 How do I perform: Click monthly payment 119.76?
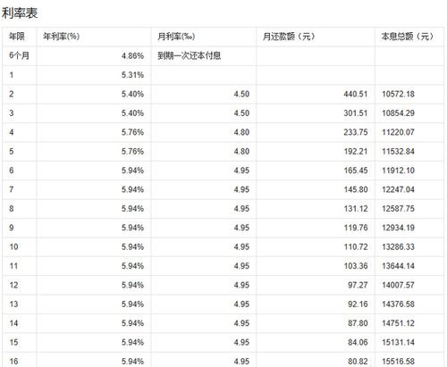point(356,228)
